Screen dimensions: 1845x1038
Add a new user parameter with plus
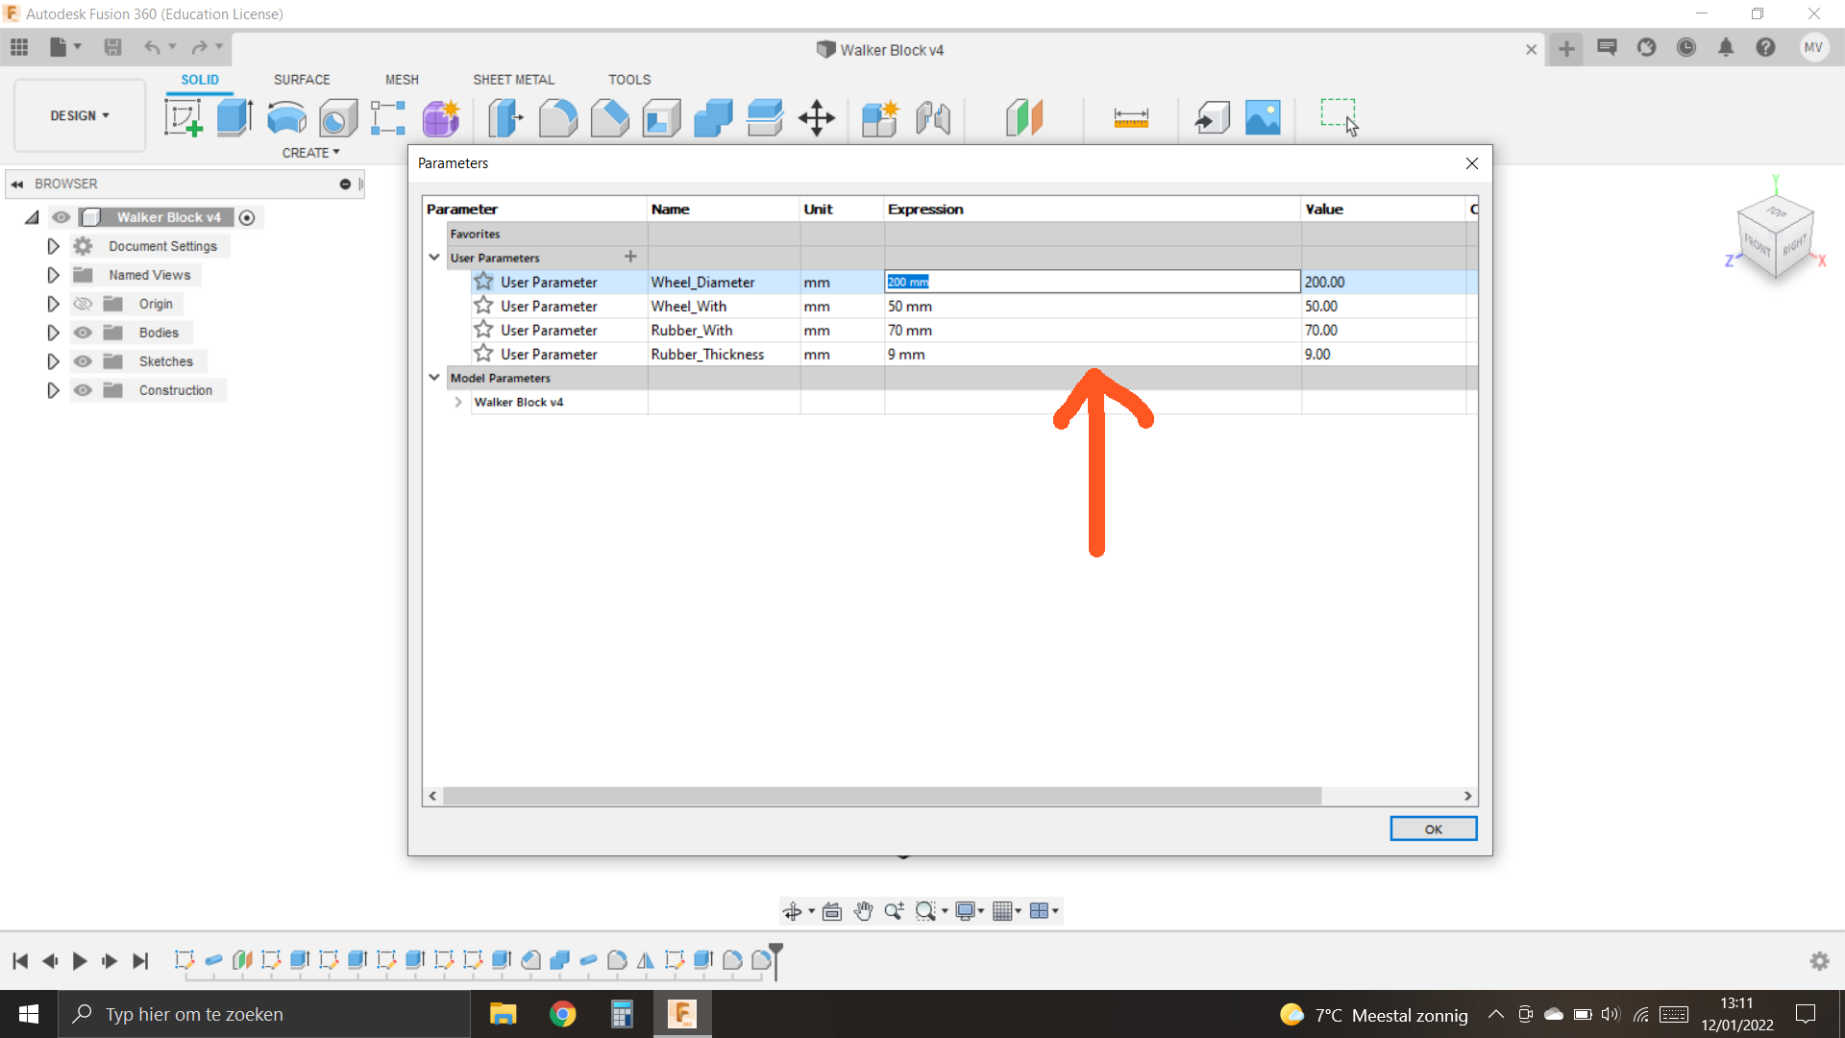(630, 257)
